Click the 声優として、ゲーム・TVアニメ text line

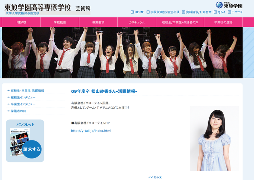tap(100, 108)
